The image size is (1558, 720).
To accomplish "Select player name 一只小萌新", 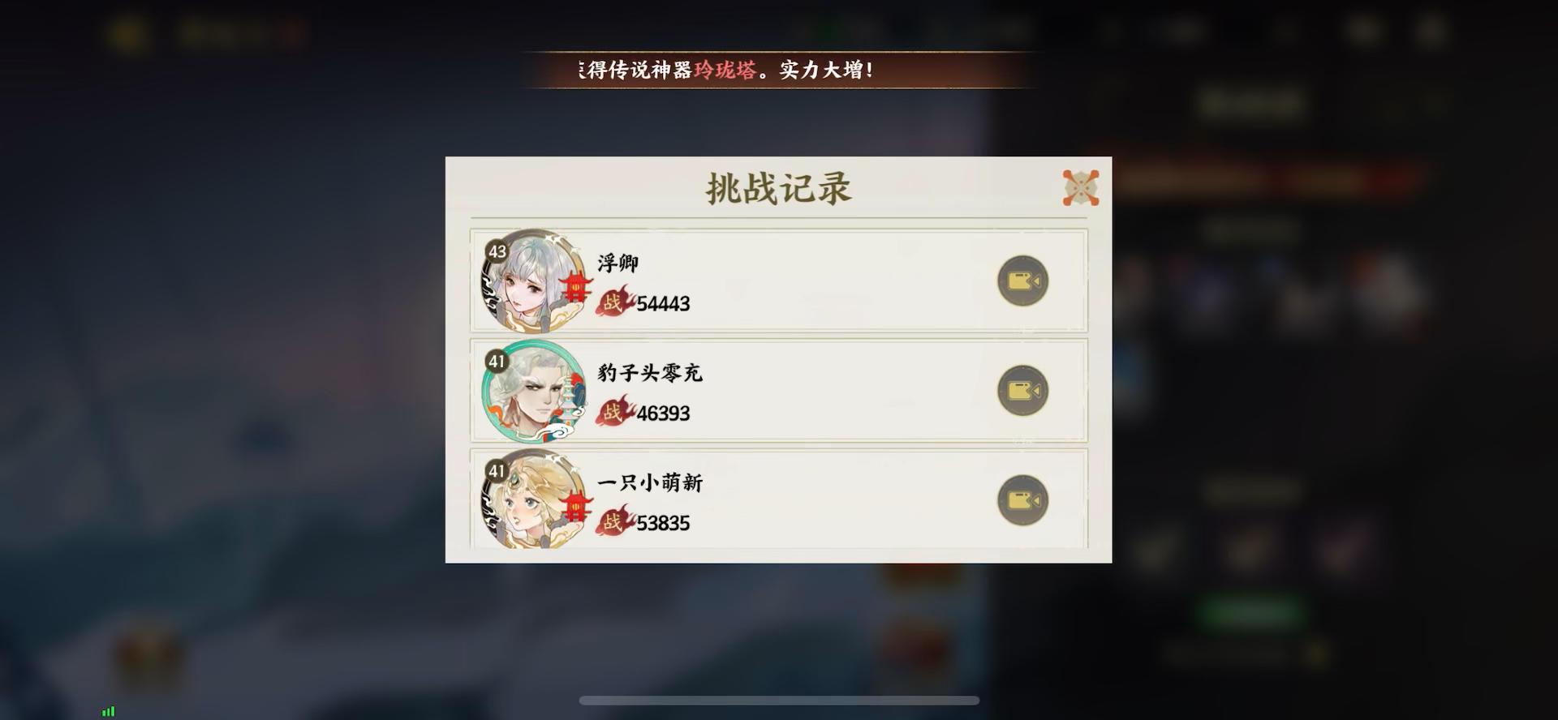I will click(x=650, y=482).
